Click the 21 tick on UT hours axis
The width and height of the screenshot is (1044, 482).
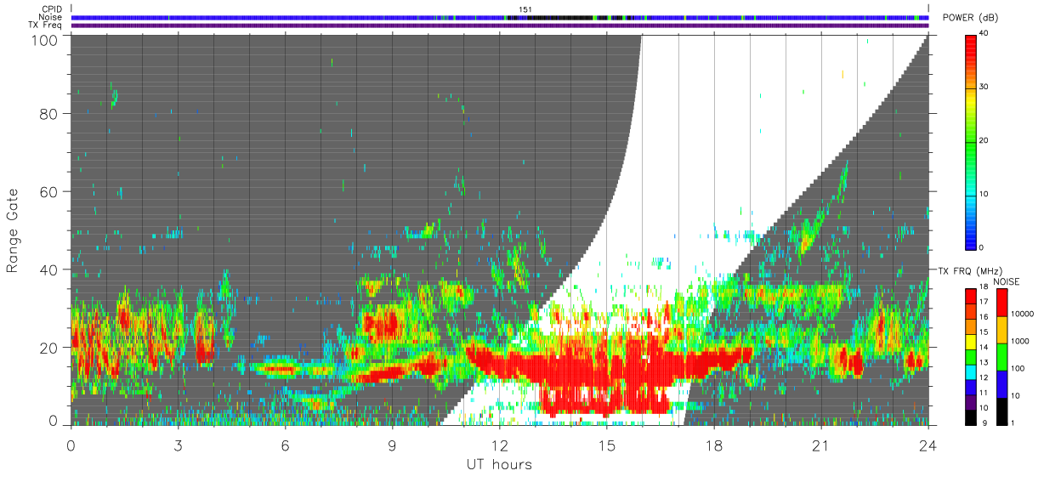pos(820,445)
